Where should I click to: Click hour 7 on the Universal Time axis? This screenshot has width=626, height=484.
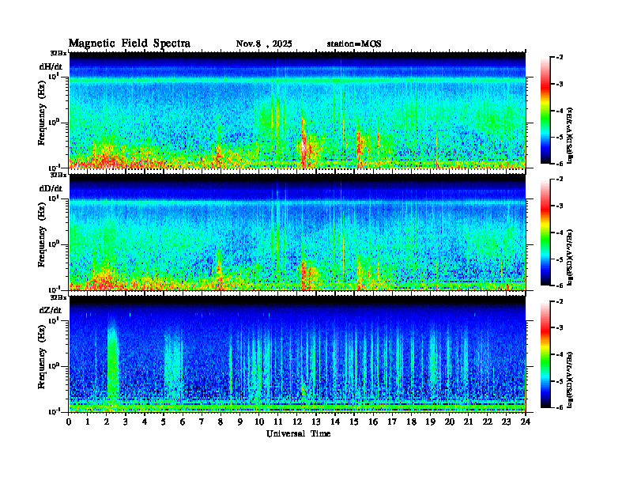point(202,422)
